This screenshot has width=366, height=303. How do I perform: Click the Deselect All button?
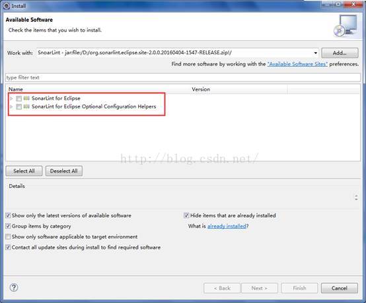click(63, 171)
